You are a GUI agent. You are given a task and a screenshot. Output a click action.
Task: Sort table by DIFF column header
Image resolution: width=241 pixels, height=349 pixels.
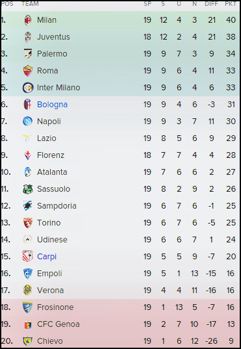[x=211, y=4]
